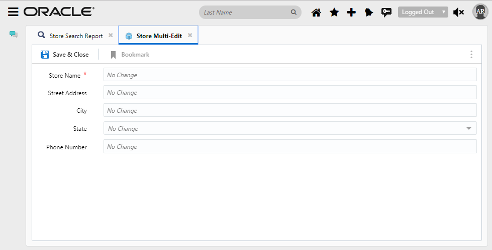Click the plus add-new icon
492x250 pixels.
click(351, 13)
